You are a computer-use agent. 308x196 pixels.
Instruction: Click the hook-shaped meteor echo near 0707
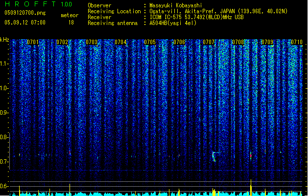[x=214, y=156]
